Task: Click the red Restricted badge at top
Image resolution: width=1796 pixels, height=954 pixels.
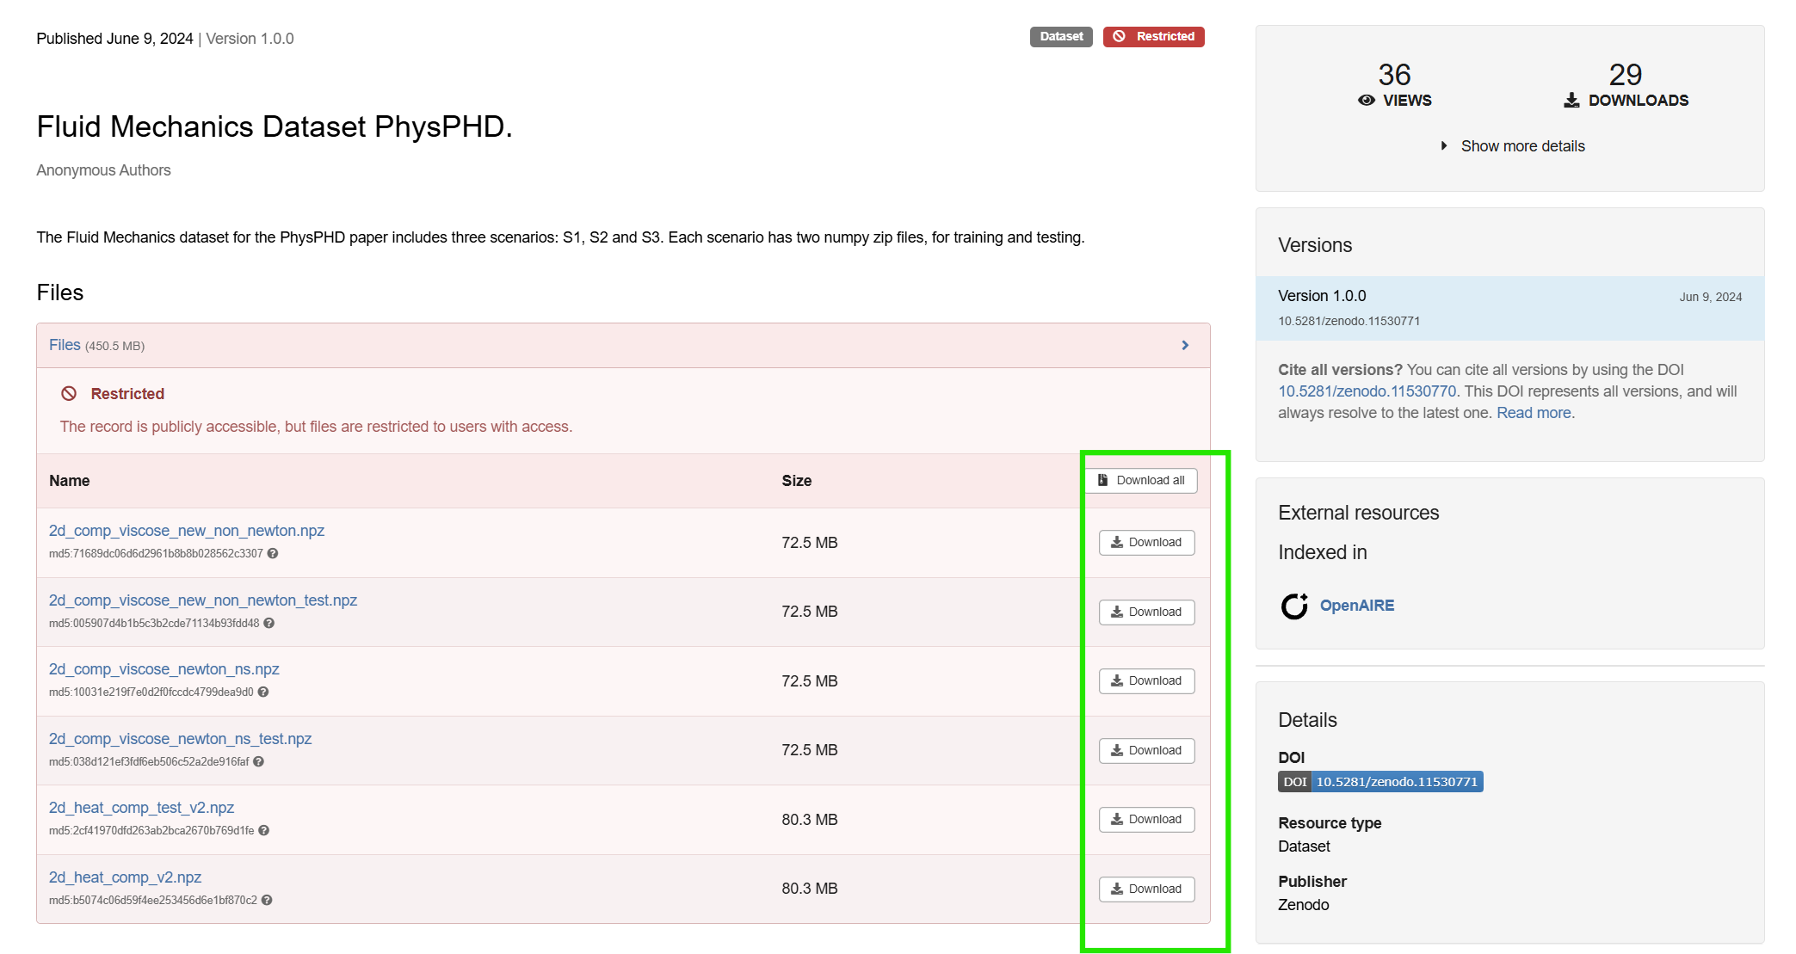Action: coord(1153,37)
